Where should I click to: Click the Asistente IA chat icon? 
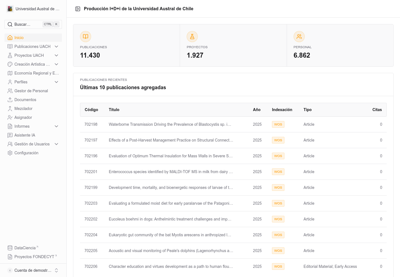pyautogui.click(x=10, y=135)
